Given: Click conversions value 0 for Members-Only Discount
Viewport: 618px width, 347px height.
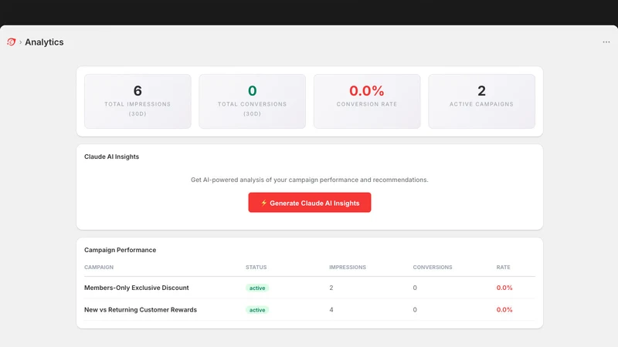Looking at the screenshot, I should coord(415,288).
